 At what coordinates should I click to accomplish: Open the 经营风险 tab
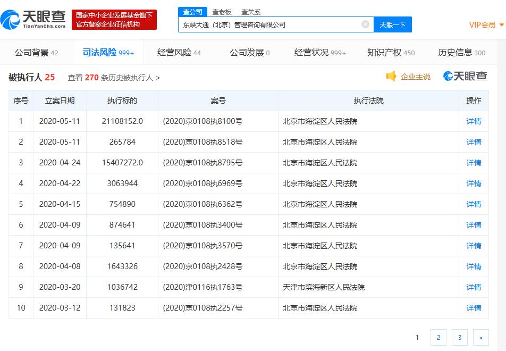pos(179,53)
